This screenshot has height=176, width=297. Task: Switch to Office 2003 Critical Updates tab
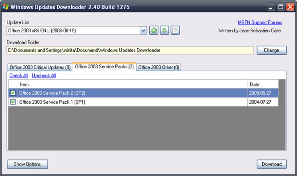click(x=40, y=67)
